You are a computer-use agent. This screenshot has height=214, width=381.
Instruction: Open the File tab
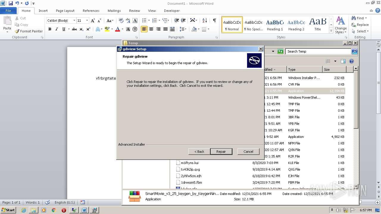[8, 11]
